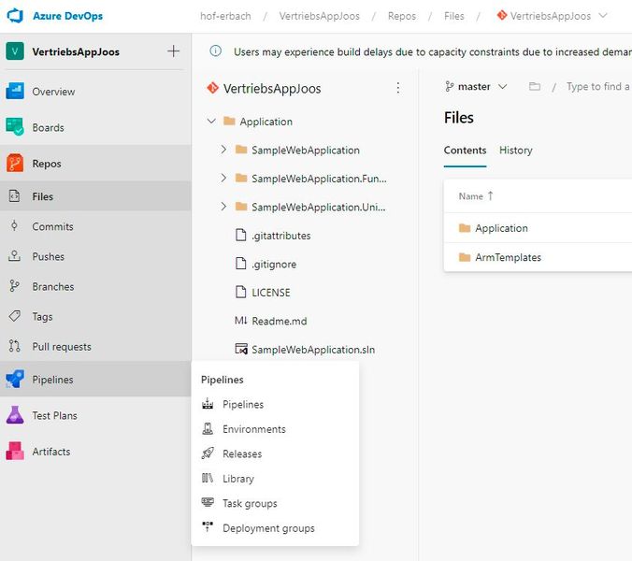This screenshot has width=632, height=561.
Task: Click the Branches label in the sidebar
Action: (53, 286)
